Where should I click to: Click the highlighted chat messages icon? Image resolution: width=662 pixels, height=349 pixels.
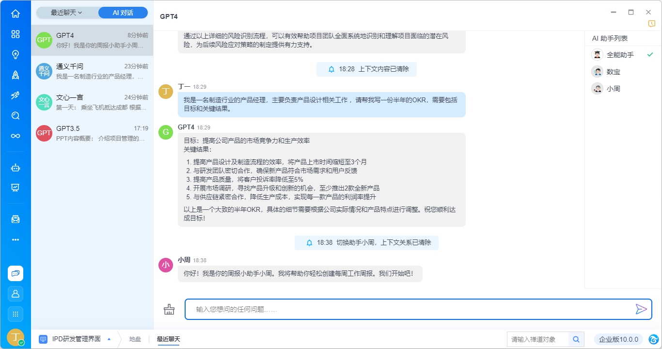(x=16, y=273)
